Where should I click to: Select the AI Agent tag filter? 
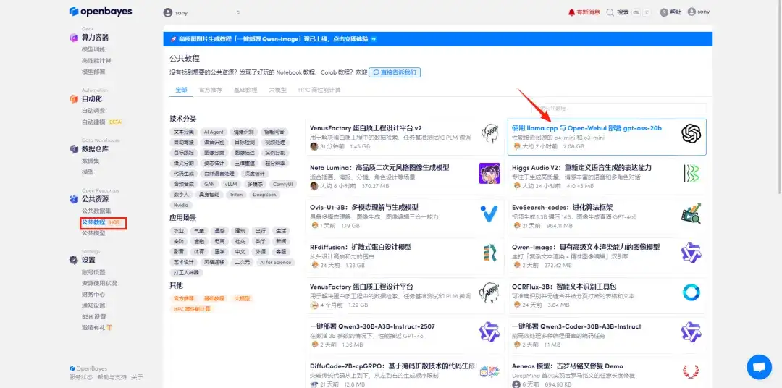click(214, 132)
